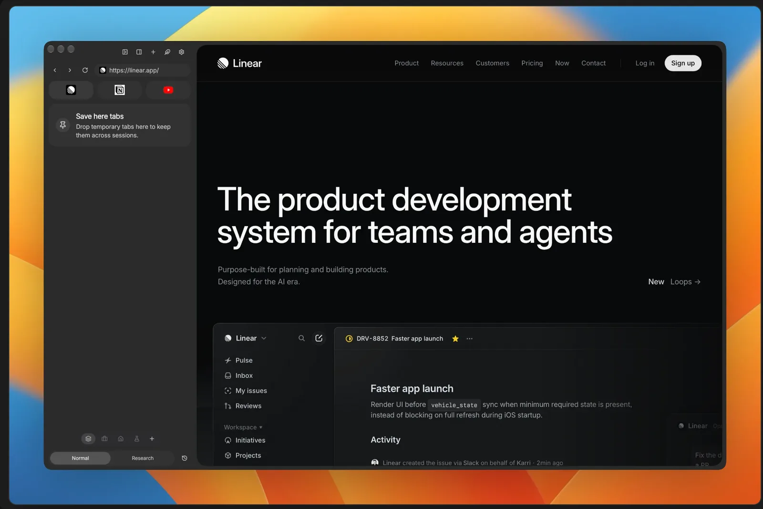The width and height of the screenshot is (763, 509).
Task: Open a new tab with the top plus icon
Action: [x=153, y=52]
